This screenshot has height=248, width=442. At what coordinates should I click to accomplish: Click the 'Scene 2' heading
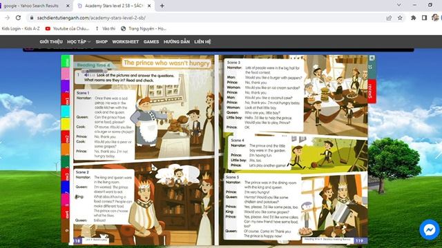[x=82, y=172]
